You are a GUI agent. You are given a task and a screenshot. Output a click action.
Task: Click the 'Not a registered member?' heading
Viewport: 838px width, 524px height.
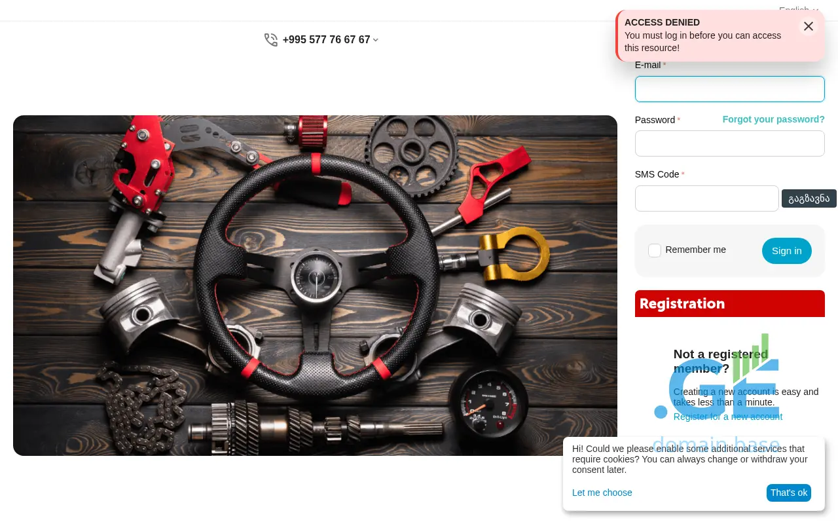pyautogui.click(x=720, y=361)
